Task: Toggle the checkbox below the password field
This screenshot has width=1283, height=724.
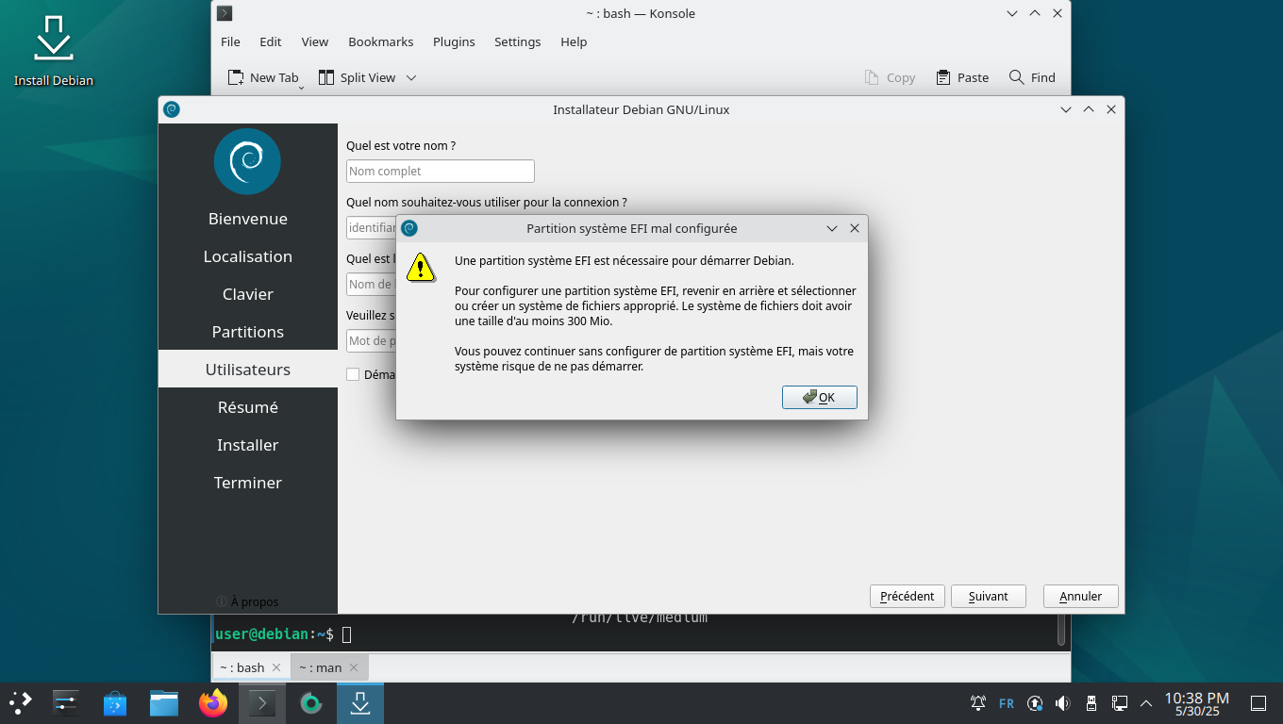Action: click(353, 374)
